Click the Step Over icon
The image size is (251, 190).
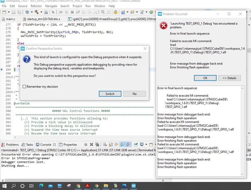click(90, 12)
